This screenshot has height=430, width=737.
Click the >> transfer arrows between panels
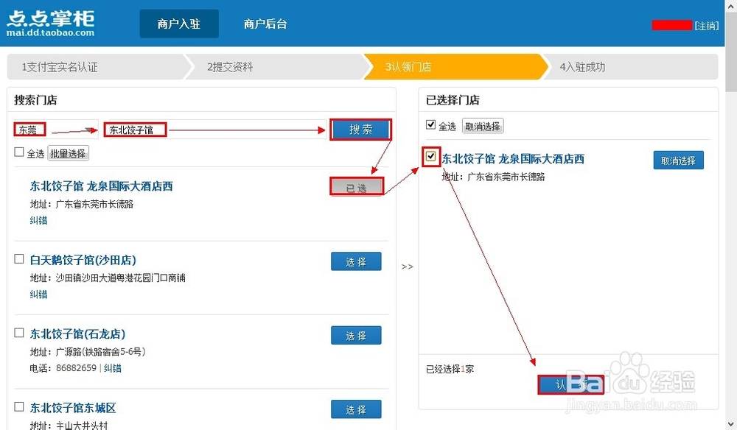click(408, 267)
